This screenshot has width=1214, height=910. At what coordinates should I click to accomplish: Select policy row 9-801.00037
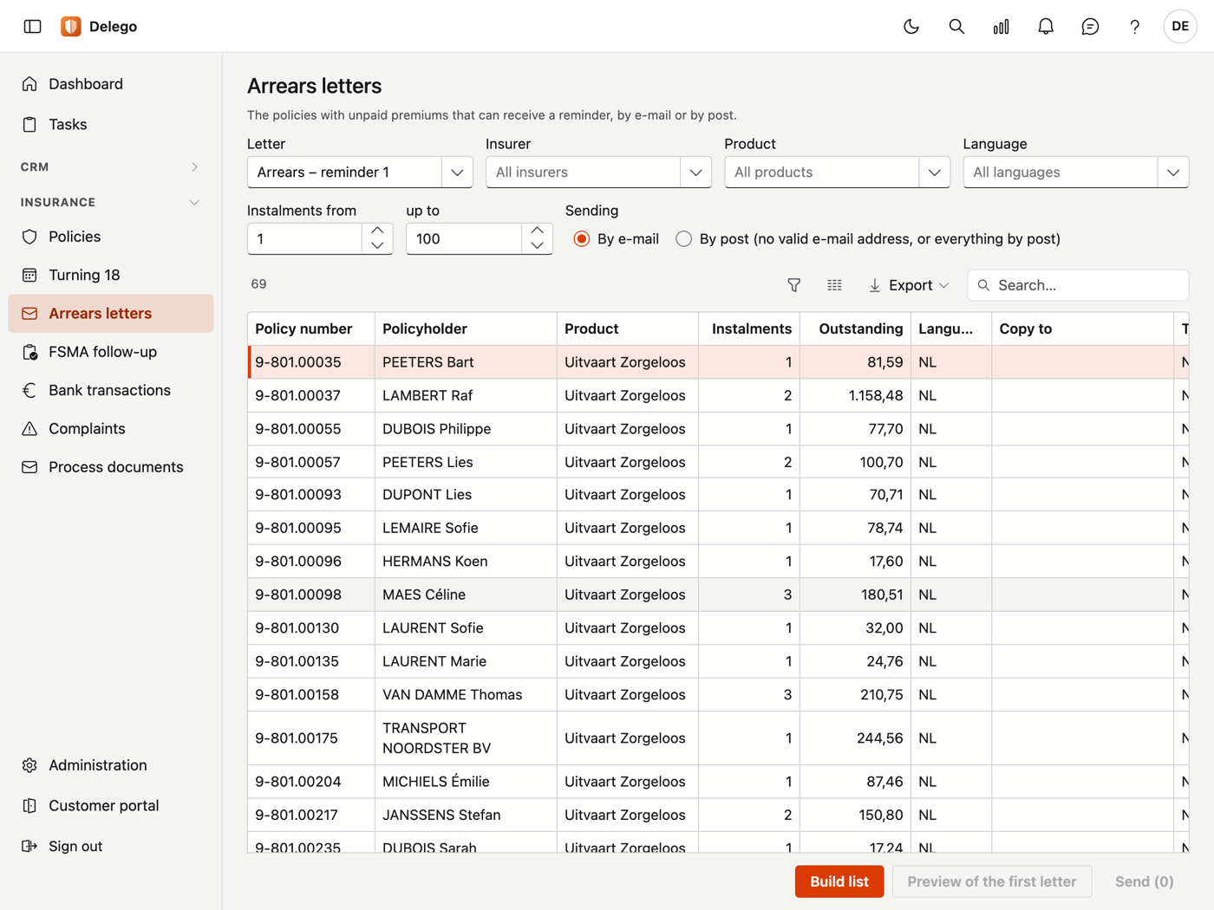point(718,395)
